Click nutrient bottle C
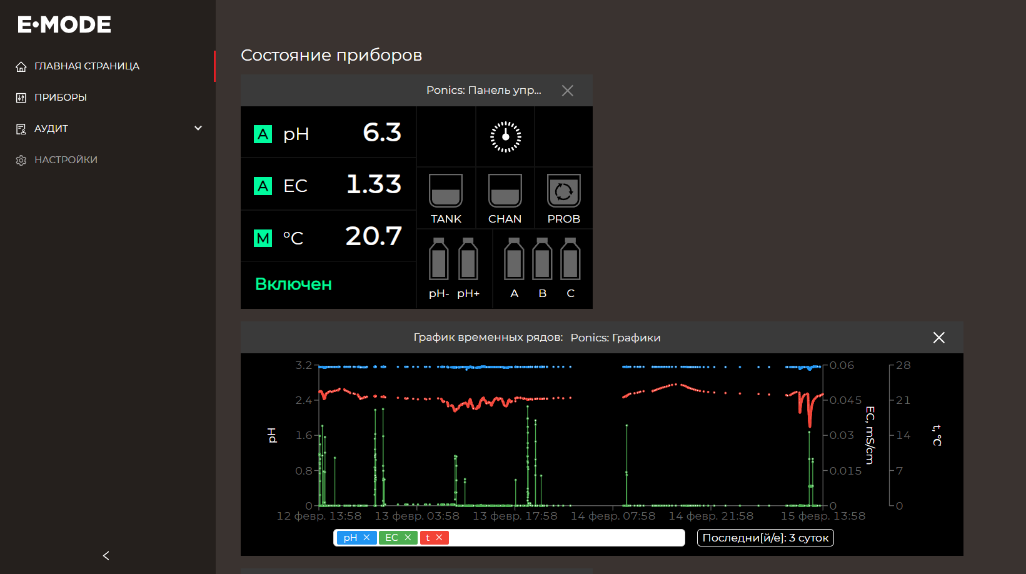 tap(570, 259)
